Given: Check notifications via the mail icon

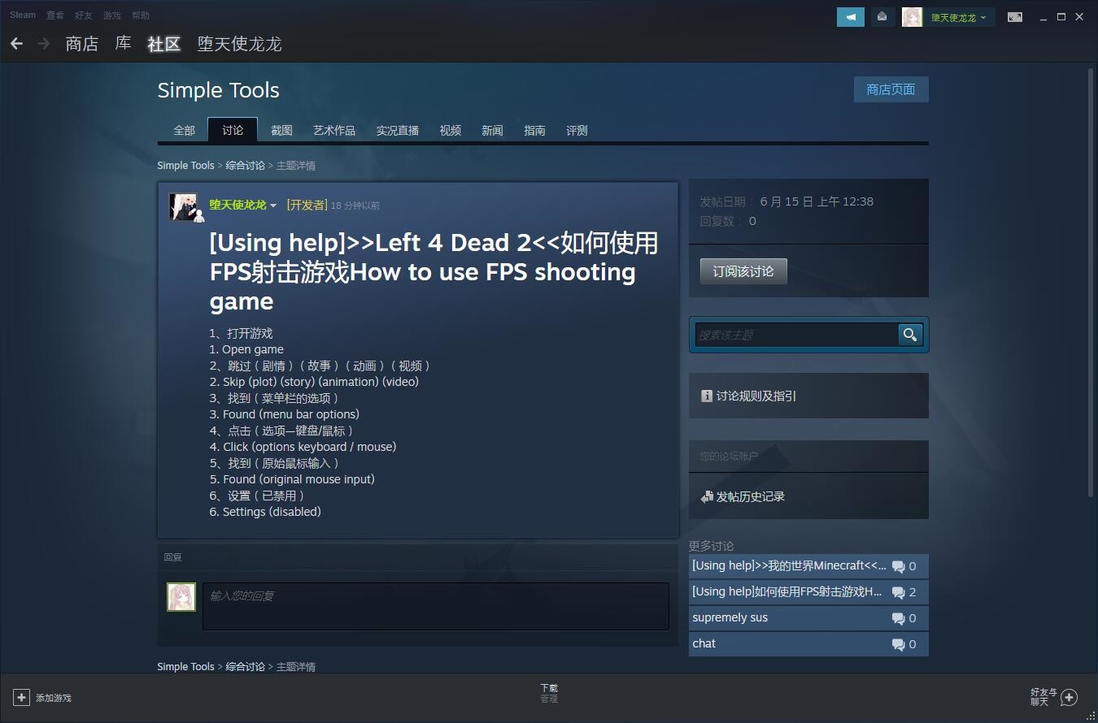Looking at the screenshot, I should pyautogui.click(x=882, y=16).
